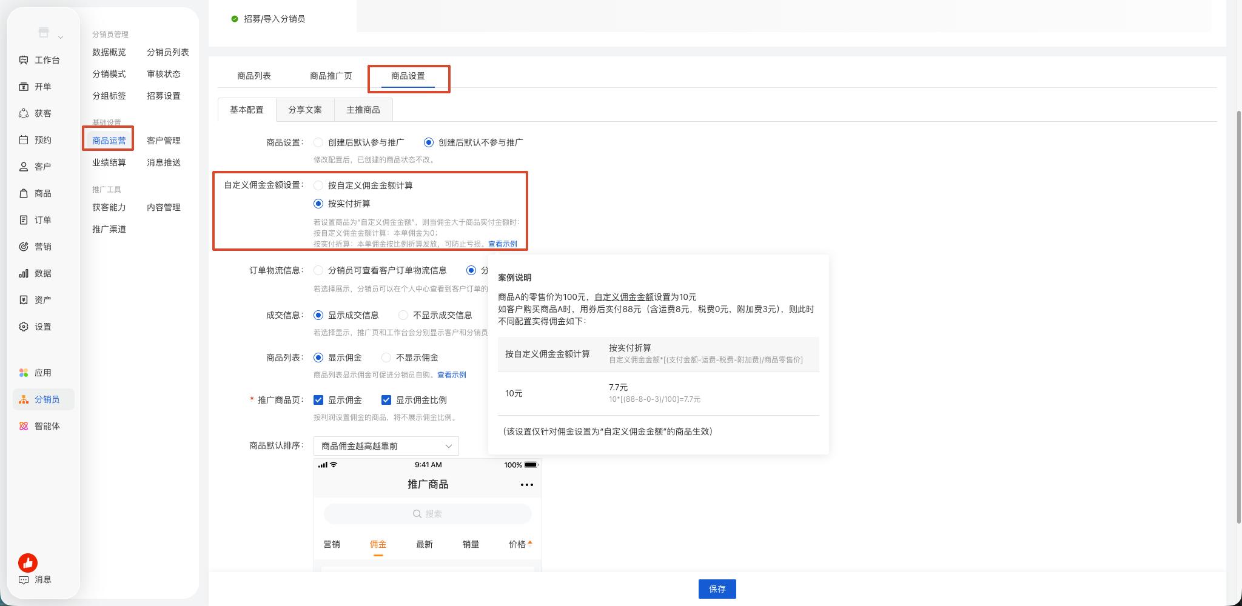Viewport: 1242px width, 606px height.
Task: Switch to 商品列表 tab
Action: point(254,76)
